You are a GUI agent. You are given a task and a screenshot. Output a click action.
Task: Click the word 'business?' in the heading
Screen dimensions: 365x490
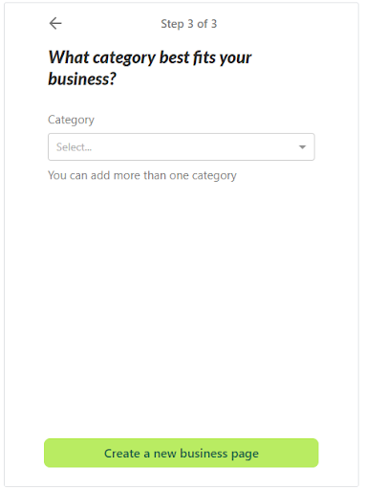point(82,78)
